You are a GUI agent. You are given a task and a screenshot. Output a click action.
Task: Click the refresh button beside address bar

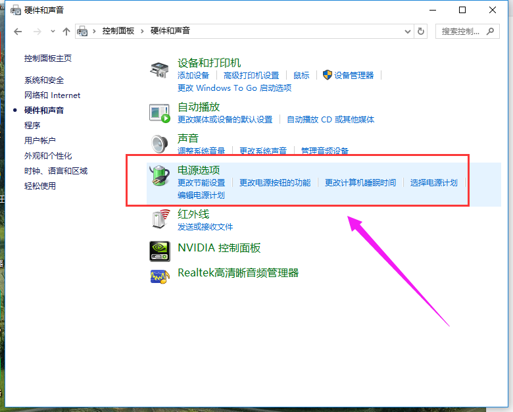point(422,31)
